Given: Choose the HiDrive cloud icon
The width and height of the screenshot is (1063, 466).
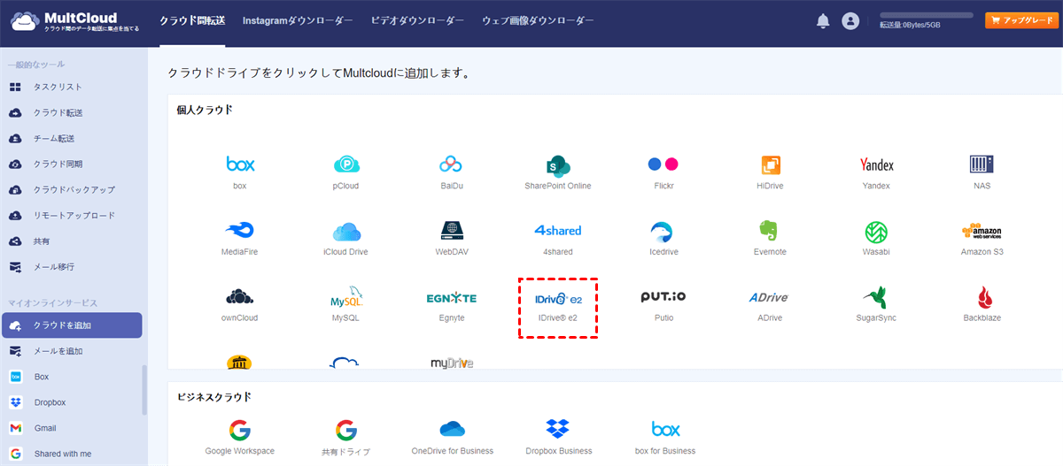Looking at the screenshot, I should tap(770, 164).
